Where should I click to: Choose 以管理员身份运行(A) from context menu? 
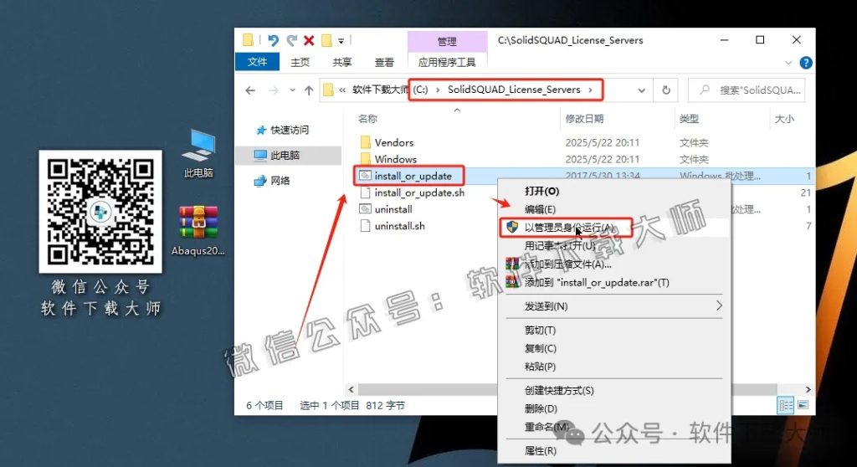(615, 228)
